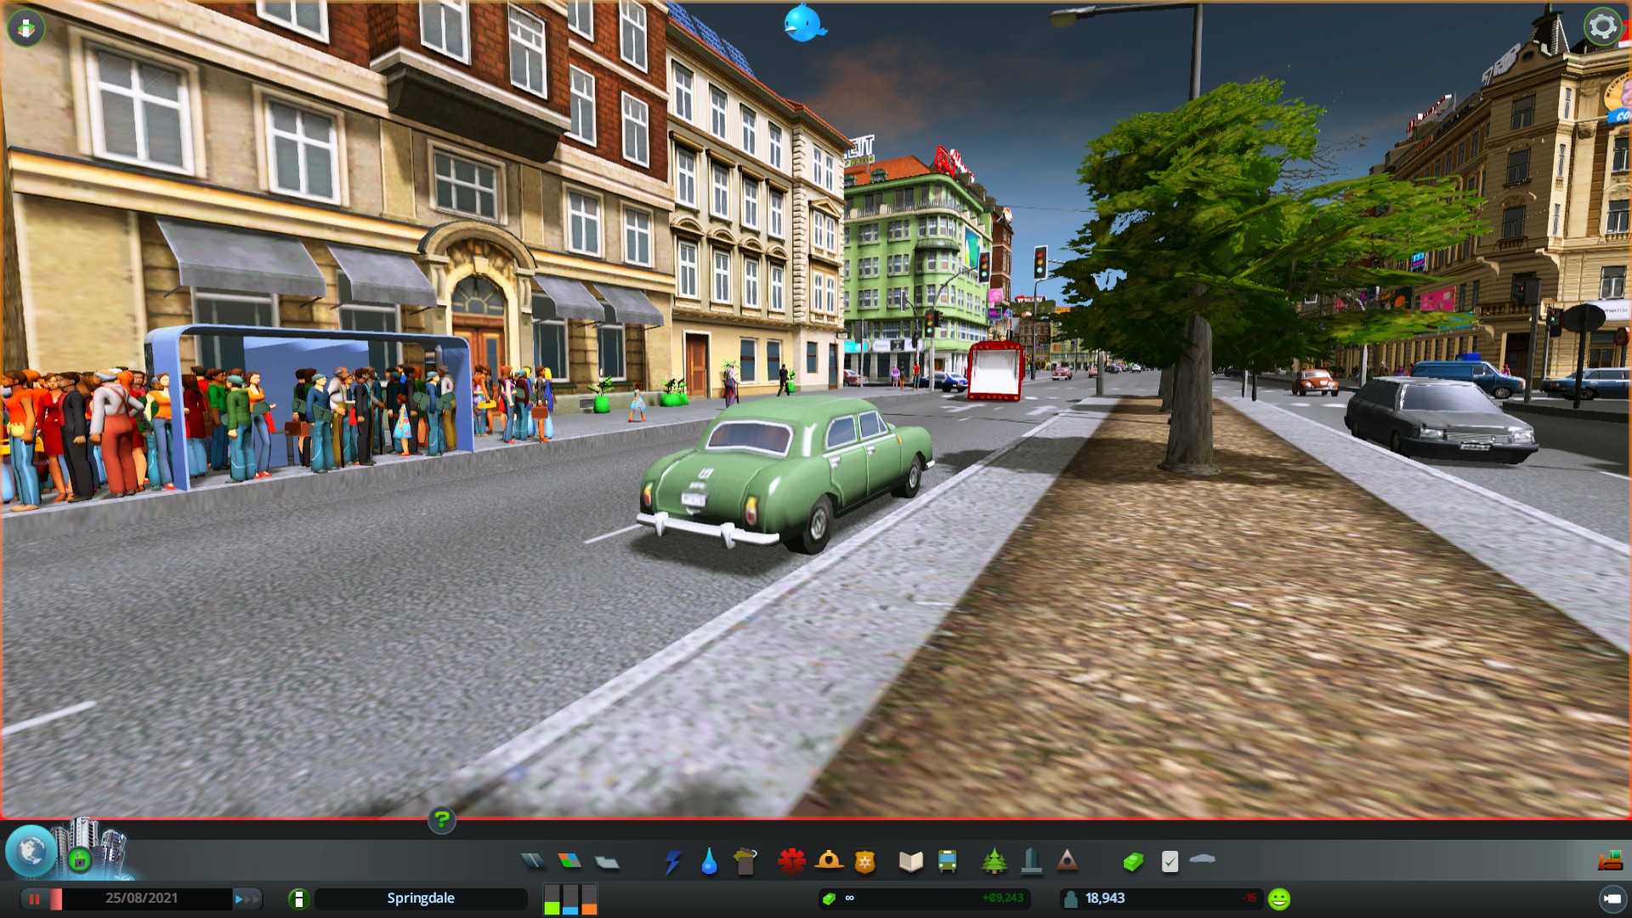The width and height of the screenshot is (1632, 918).
Task: Open the Chirper bird feed
Action: click(803, 24)
